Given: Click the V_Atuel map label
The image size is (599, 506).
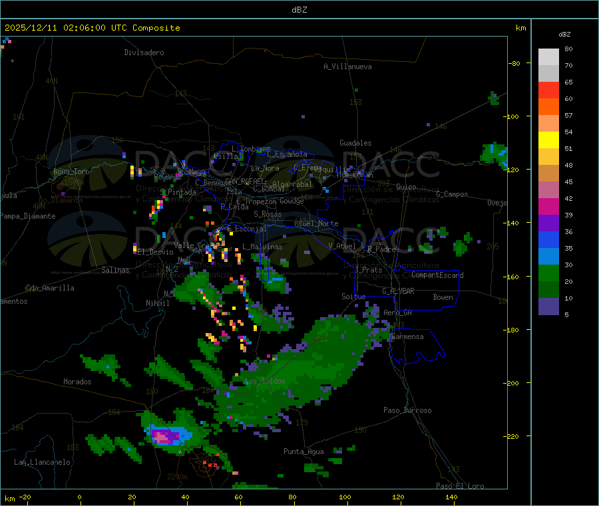Looking at the screenshot, I should (x=342, y=246).
